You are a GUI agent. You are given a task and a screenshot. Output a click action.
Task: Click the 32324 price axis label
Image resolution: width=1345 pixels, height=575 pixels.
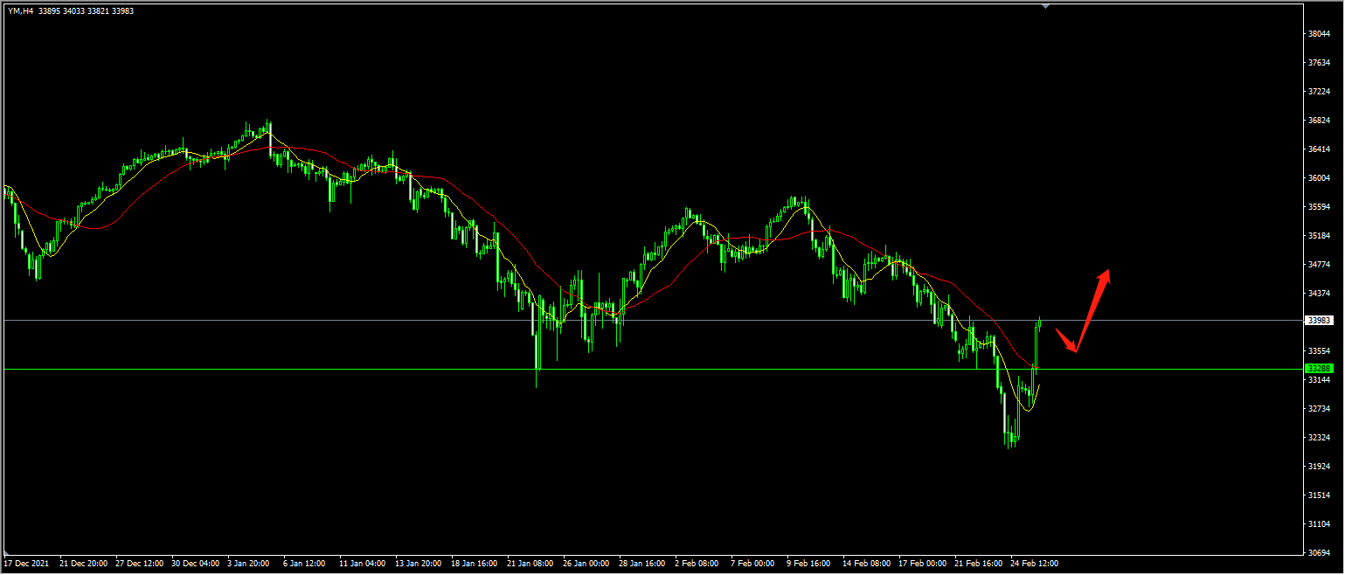[1318, 437]
